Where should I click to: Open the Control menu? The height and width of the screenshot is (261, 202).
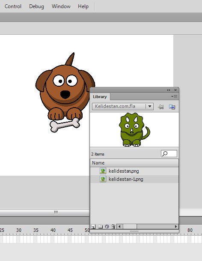[x=13, y=6]
